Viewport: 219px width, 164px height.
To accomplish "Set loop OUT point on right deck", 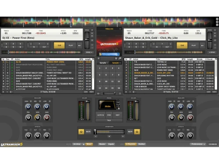I will 167,47.
